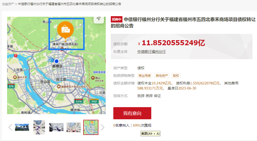Click the map location arrow icon
Viewport: 257px width, 141px height.
pyautogui.click(x=99, y=19)
